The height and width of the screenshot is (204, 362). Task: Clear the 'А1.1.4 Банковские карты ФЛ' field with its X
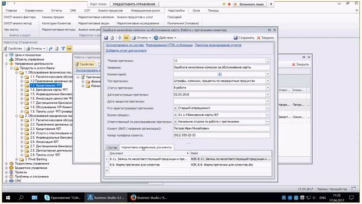click(175, 114)
